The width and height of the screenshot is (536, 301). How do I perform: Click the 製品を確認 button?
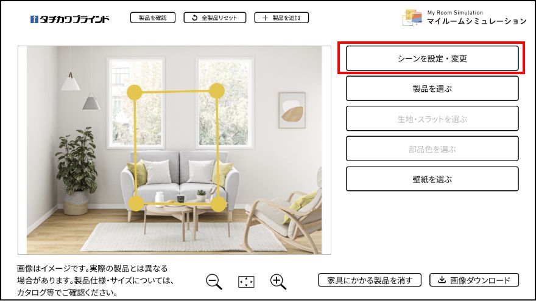point(153,18)
